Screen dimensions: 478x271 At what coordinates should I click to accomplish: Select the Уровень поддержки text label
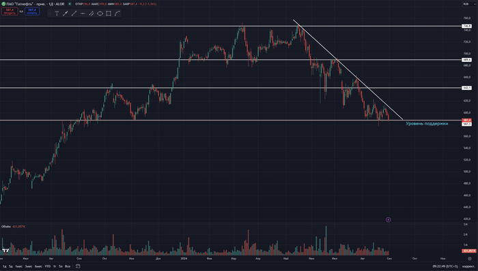coord(427,124)
